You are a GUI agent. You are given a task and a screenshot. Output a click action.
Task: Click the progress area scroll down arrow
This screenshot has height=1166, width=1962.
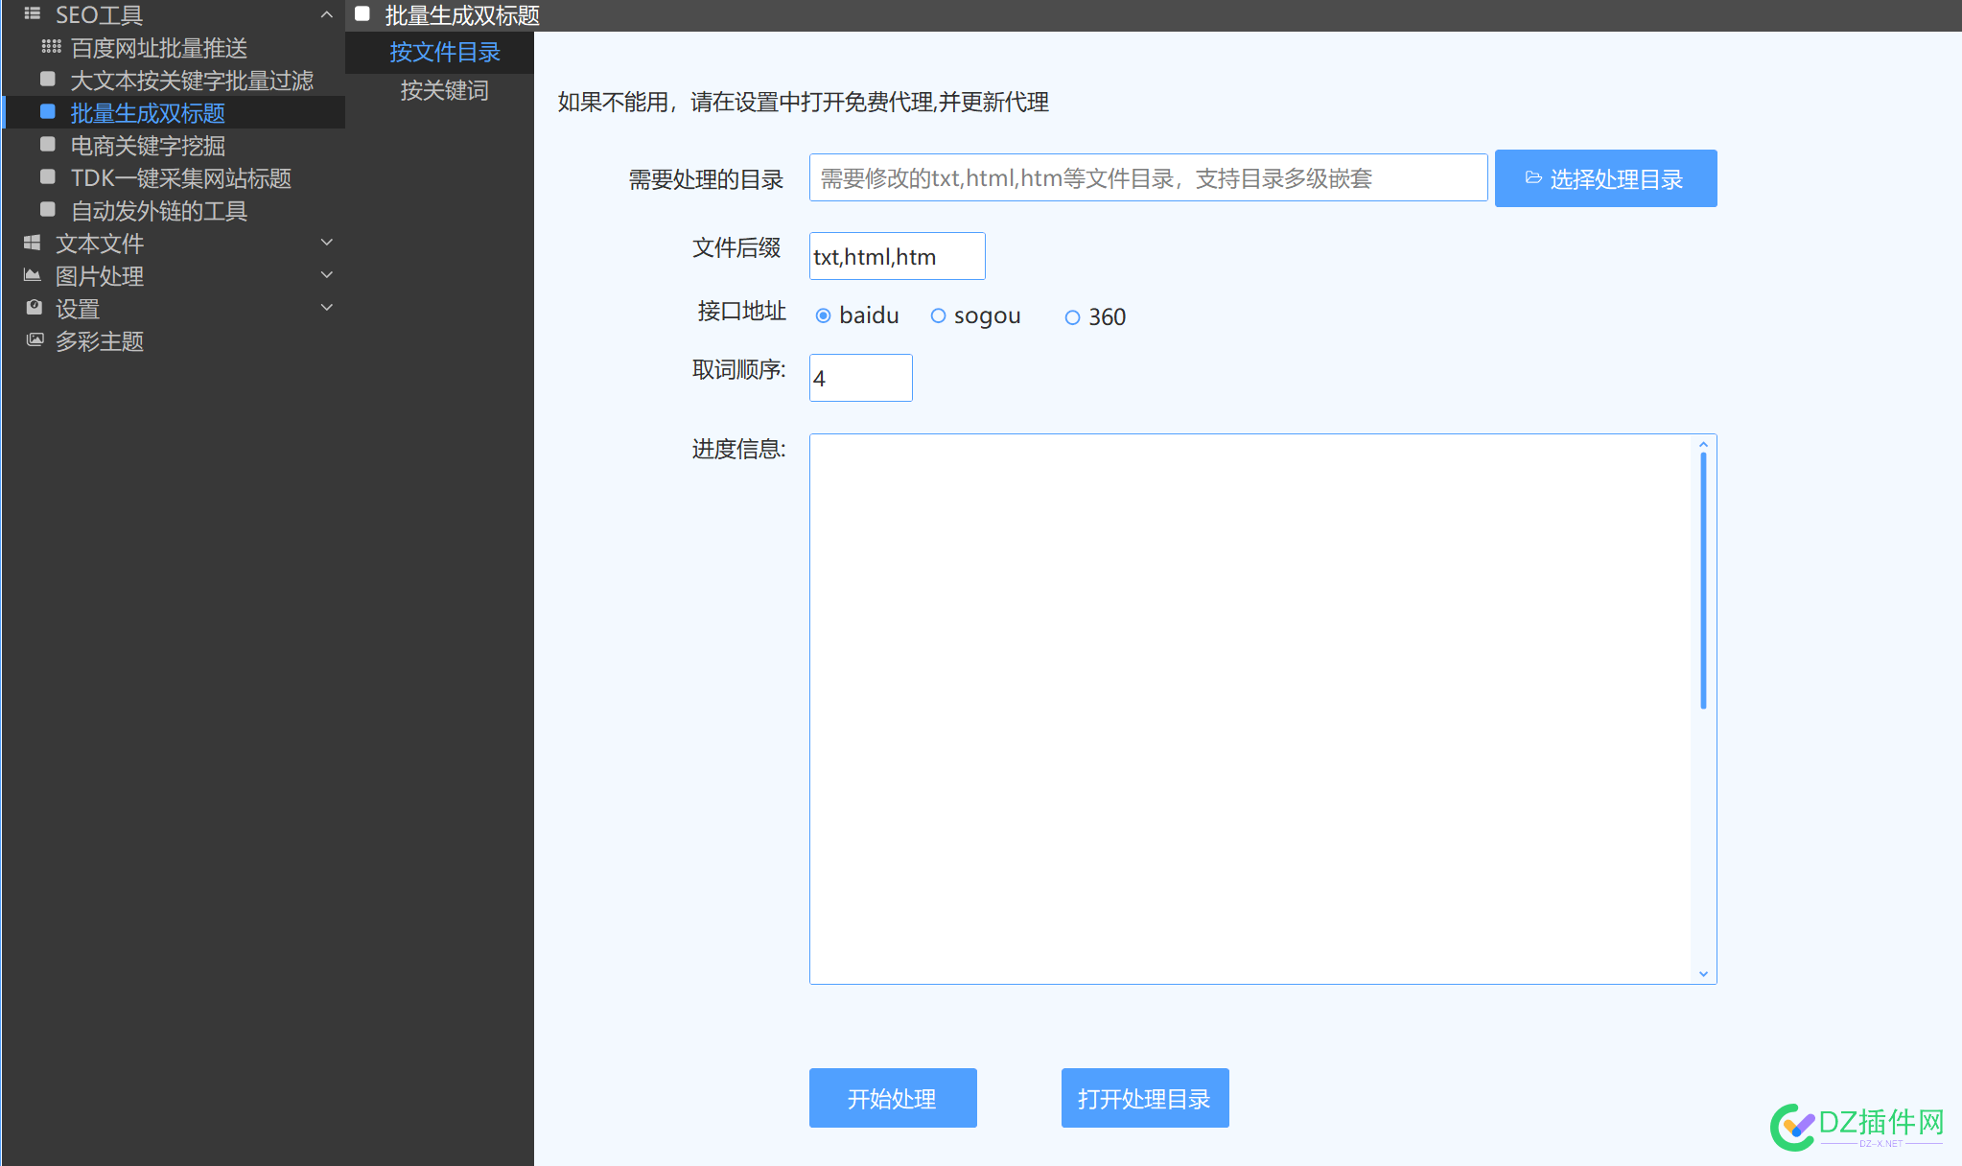1703,973
